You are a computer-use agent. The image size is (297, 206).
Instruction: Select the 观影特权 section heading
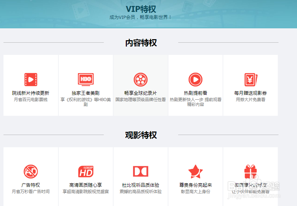141,135
